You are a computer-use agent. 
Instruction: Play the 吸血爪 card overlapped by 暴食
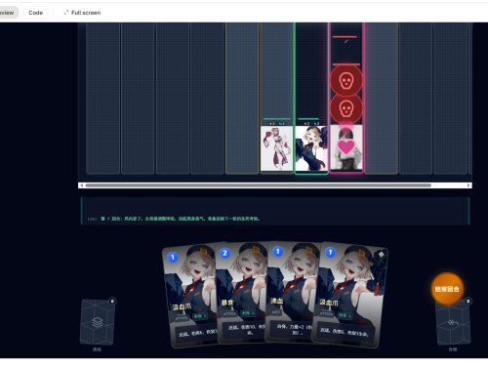[190, 296]
